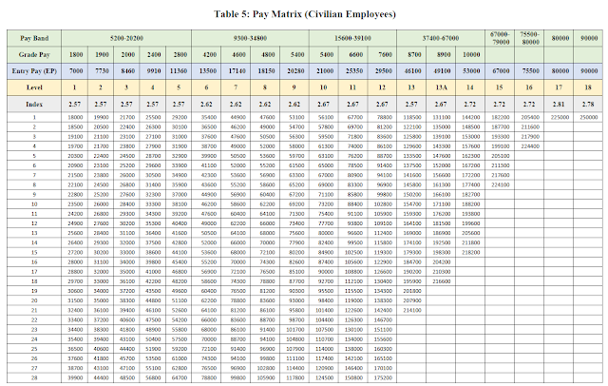Image resolution: width=608 pixels, height=386 pixels.
Task: Click the pay cell 214100
Action: (412, 310)
